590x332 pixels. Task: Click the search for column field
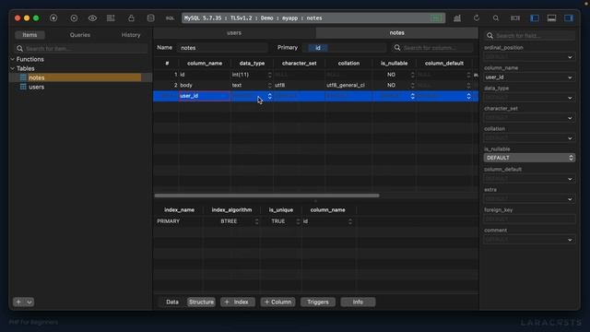(432, 48)
